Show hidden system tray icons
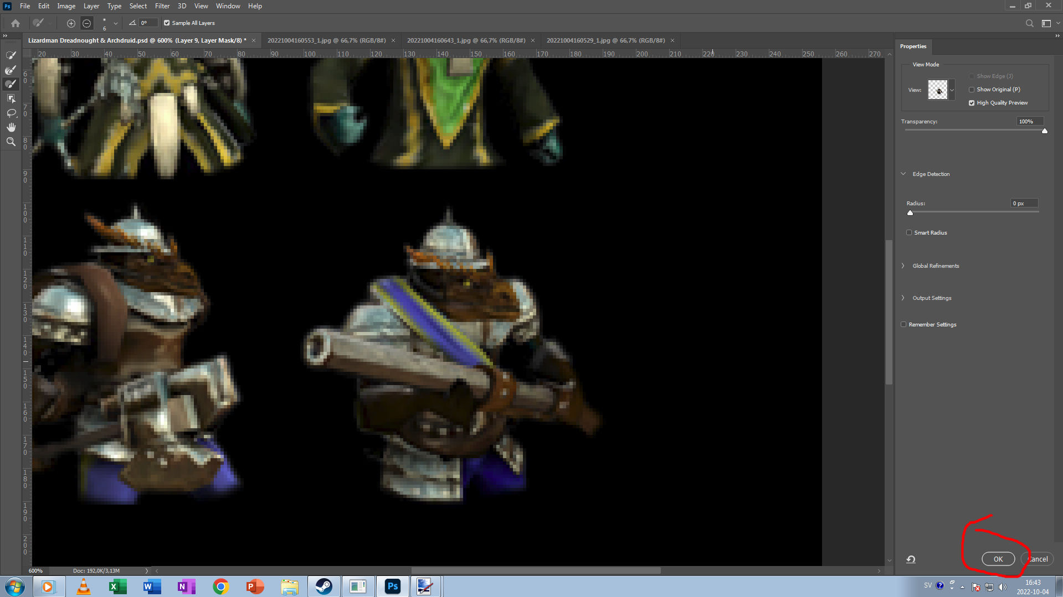 tap(962, 587)
